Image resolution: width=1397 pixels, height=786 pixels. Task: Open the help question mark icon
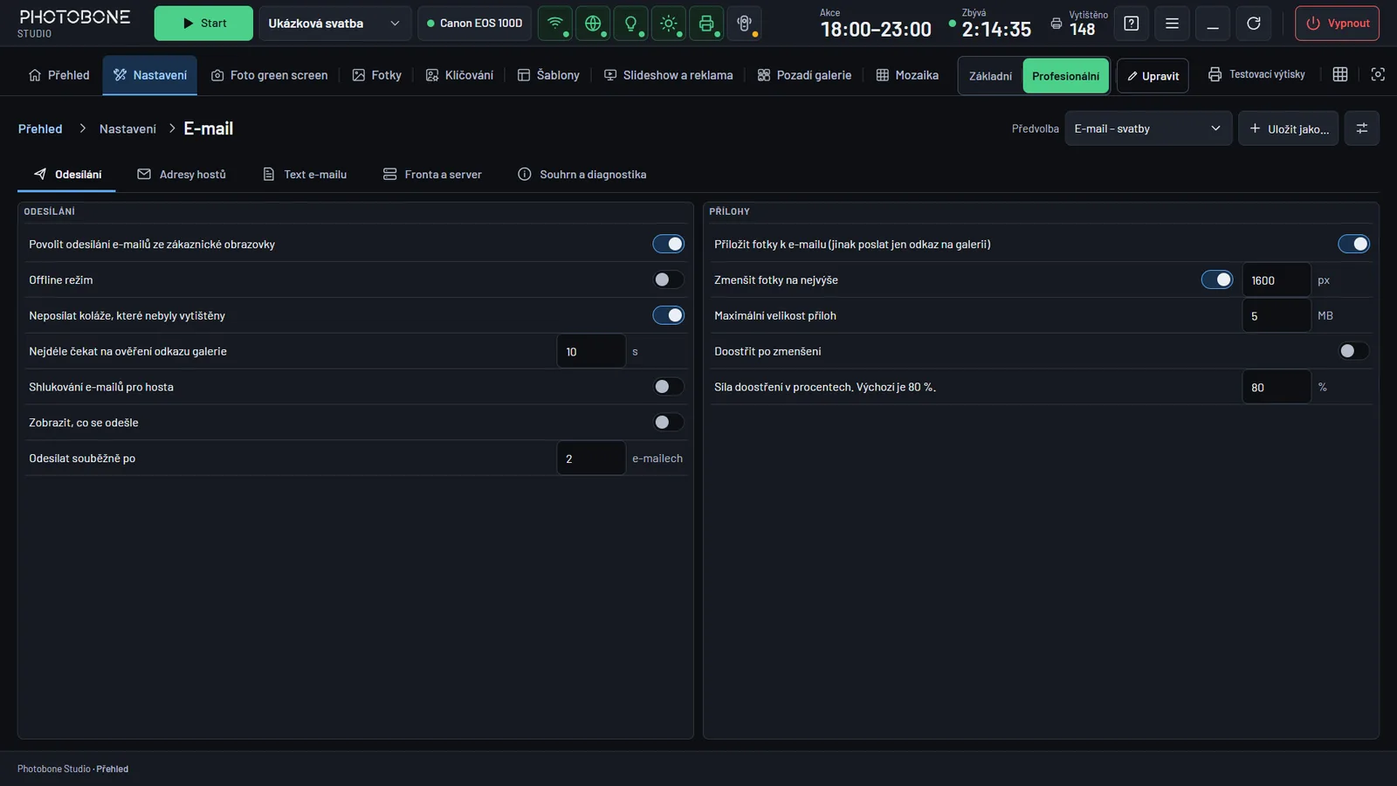coord(1132,24)
